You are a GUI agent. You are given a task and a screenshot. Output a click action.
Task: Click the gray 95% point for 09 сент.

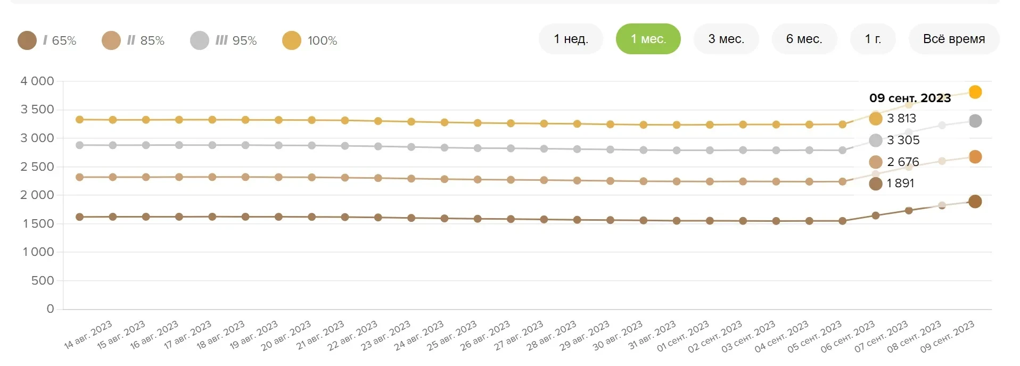point(975,121)
